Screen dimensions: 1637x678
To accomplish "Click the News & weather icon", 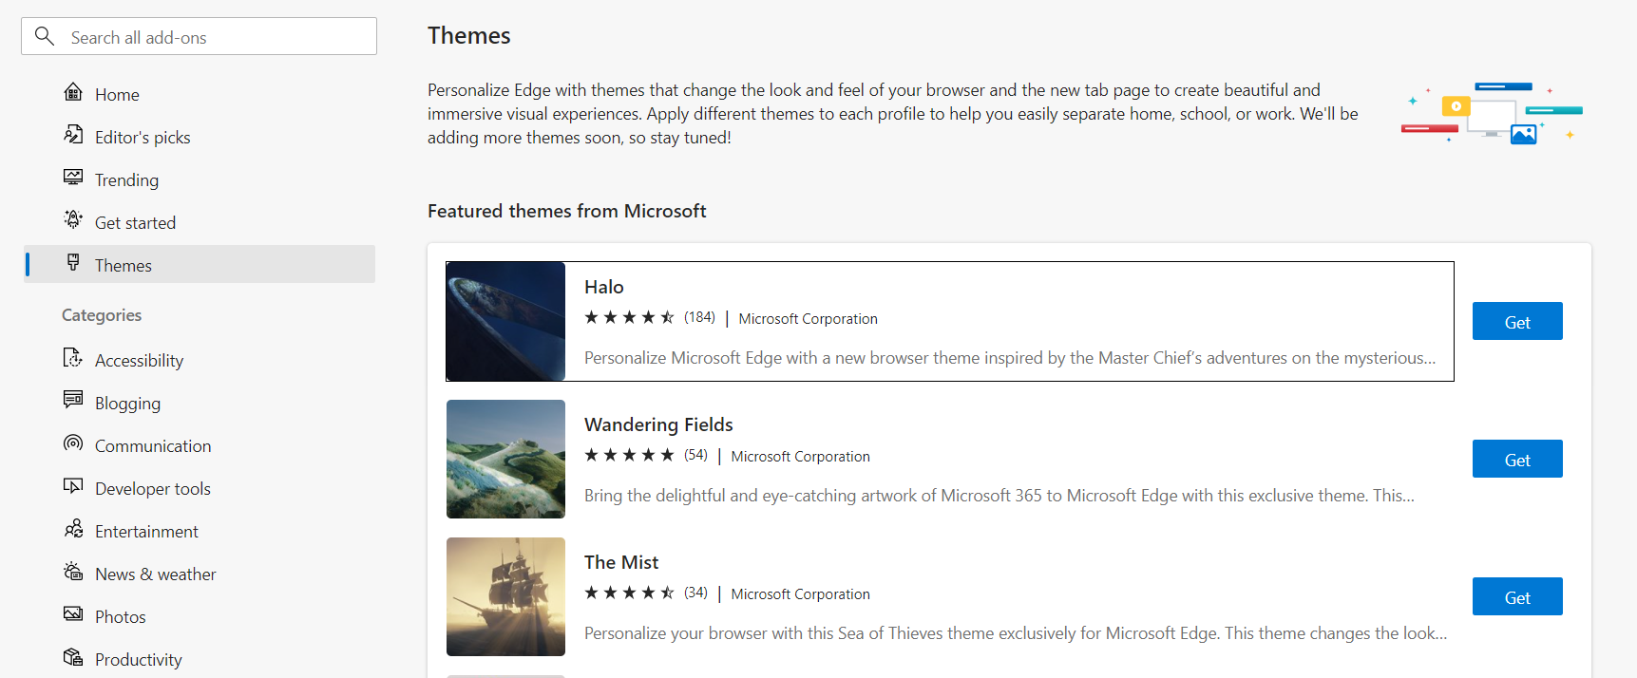I will coord(73,573).
